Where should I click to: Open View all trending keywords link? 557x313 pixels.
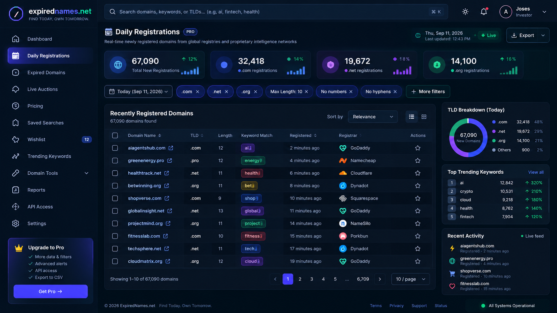536,172
